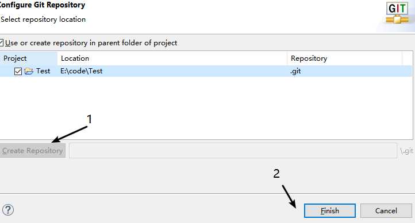
Task: Sort by the Repository column header
Action: tap(345, 58)
